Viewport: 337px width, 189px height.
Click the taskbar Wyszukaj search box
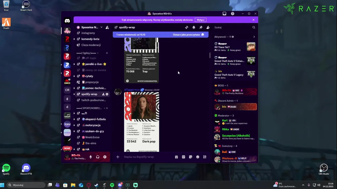pos(26,185)
